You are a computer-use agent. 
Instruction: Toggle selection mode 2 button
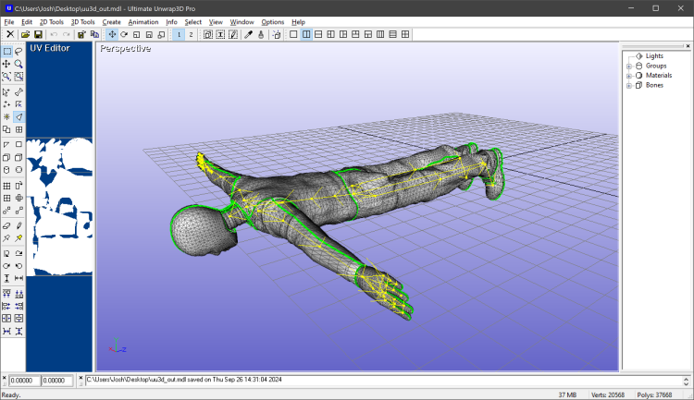pyautogui.click(x=191, y=34)
